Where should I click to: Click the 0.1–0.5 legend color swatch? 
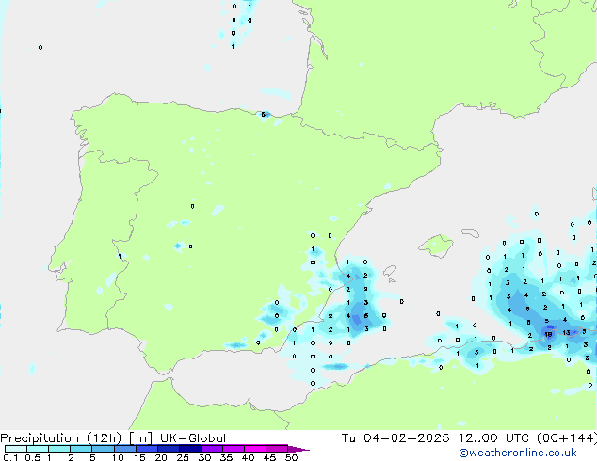(16, 449)
